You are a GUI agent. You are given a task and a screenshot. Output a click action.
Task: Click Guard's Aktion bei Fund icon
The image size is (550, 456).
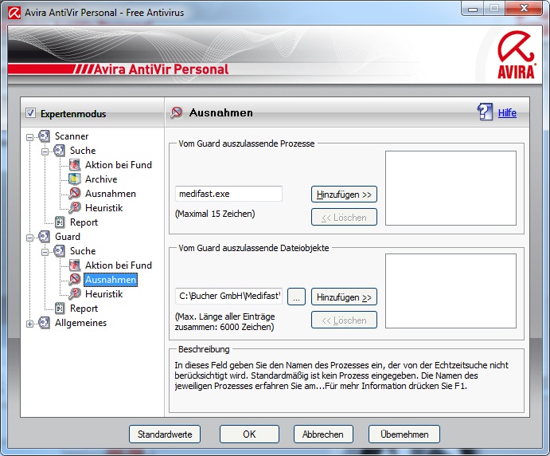point(74,265)
